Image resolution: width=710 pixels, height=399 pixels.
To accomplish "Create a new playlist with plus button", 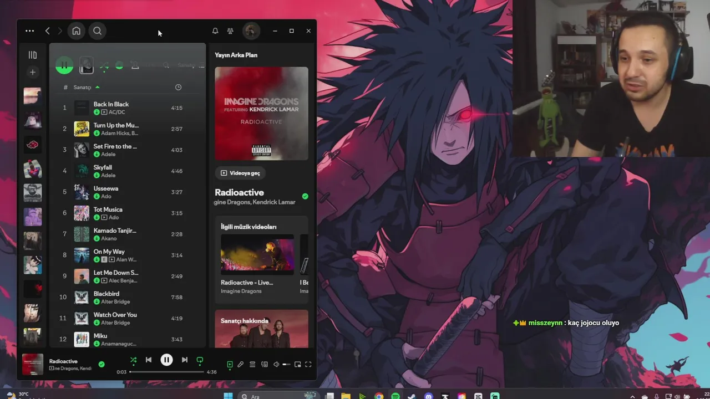I will [33, 72].
